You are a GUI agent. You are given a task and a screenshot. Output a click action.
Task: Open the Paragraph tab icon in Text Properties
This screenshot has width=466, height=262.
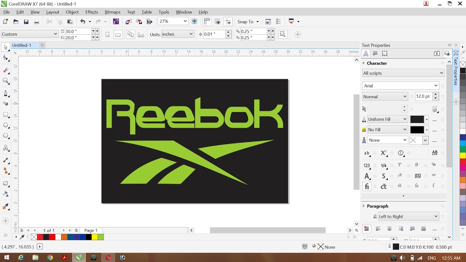[x=375, y=53]
